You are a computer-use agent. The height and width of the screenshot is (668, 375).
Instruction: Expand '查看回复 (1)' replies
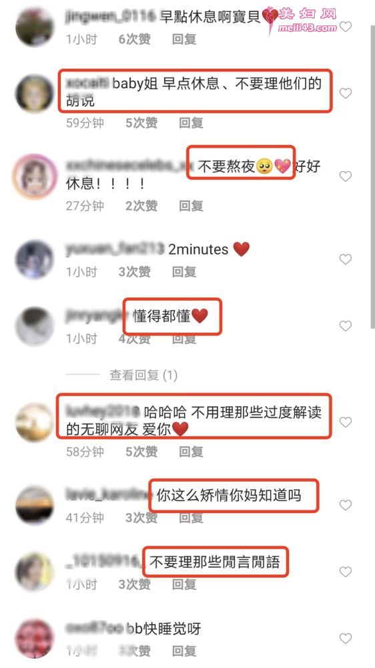click(x=143, y=375)
